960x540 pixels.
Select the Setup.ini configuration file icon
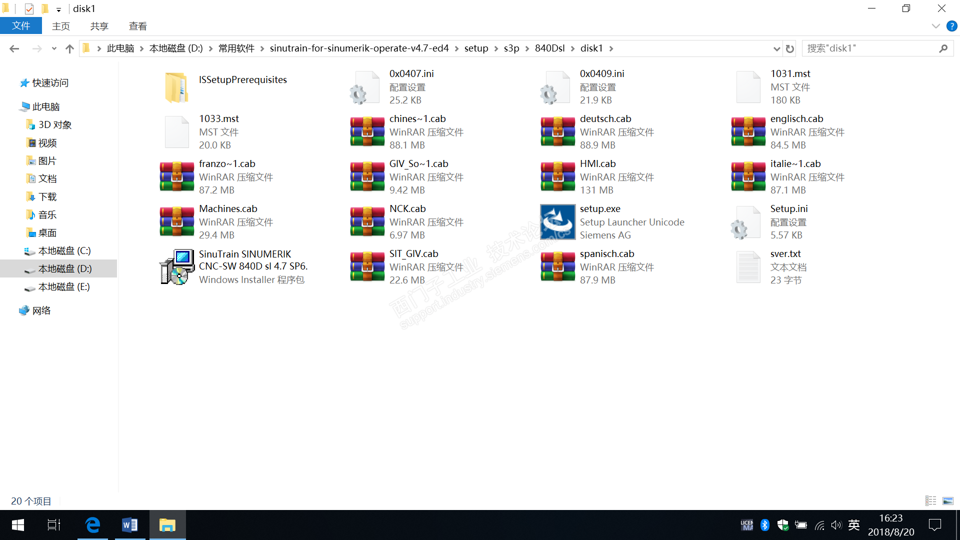point(748,222)
